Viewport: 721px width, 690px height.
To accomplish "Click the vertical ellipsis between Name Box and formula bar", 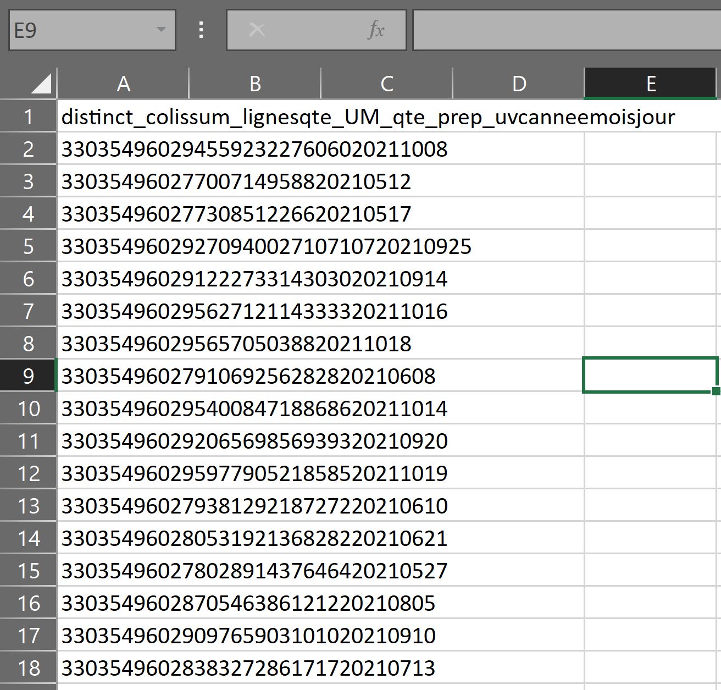I will coord(201,30).
